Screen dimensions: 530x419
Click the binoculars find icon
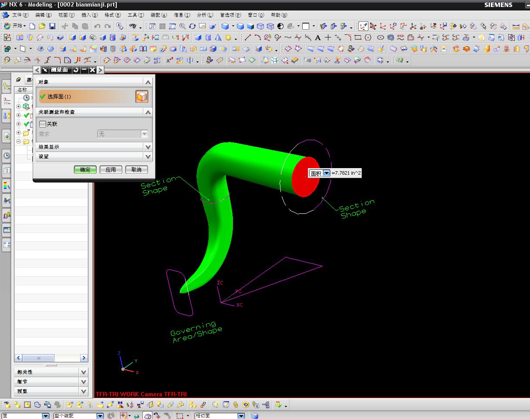pos(133,26)
